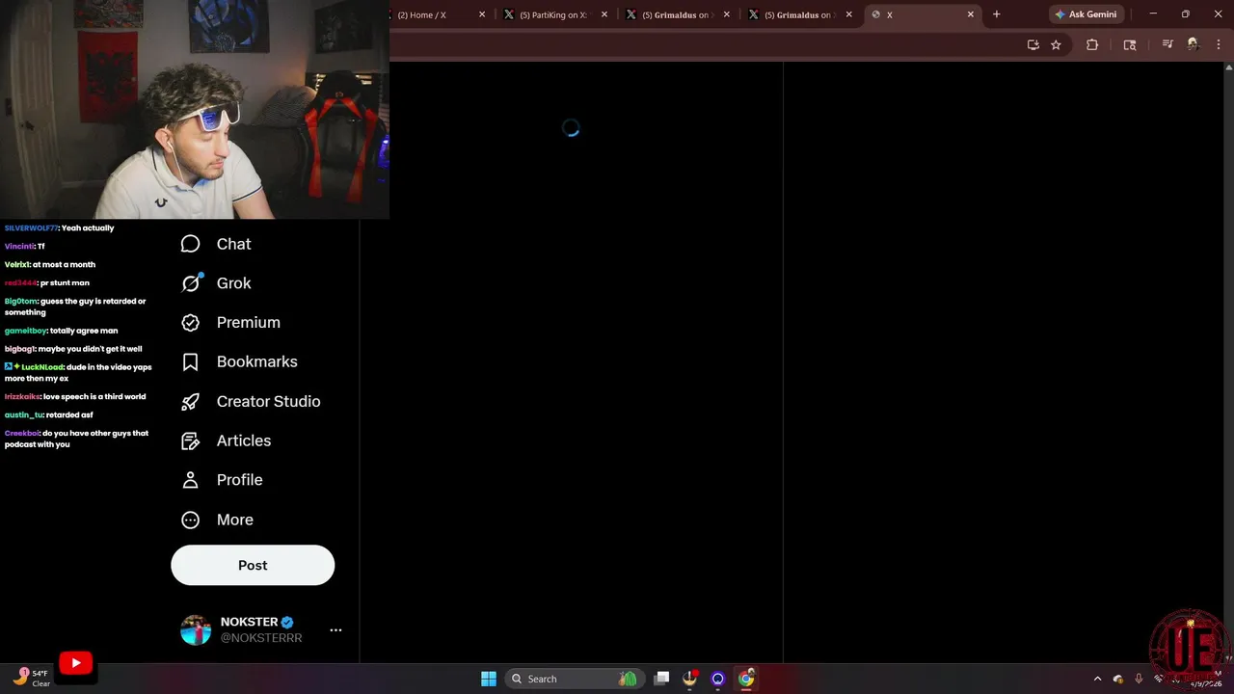Open a new browser tab
The image size is (1234, 694).
[997, 14]
